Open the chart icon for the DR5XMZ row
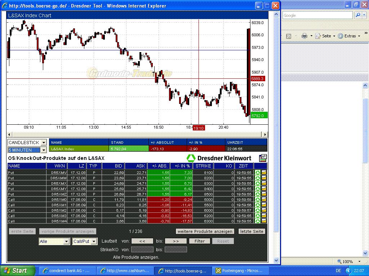Viewport: 369px width, 276px height. coord(264,194)
